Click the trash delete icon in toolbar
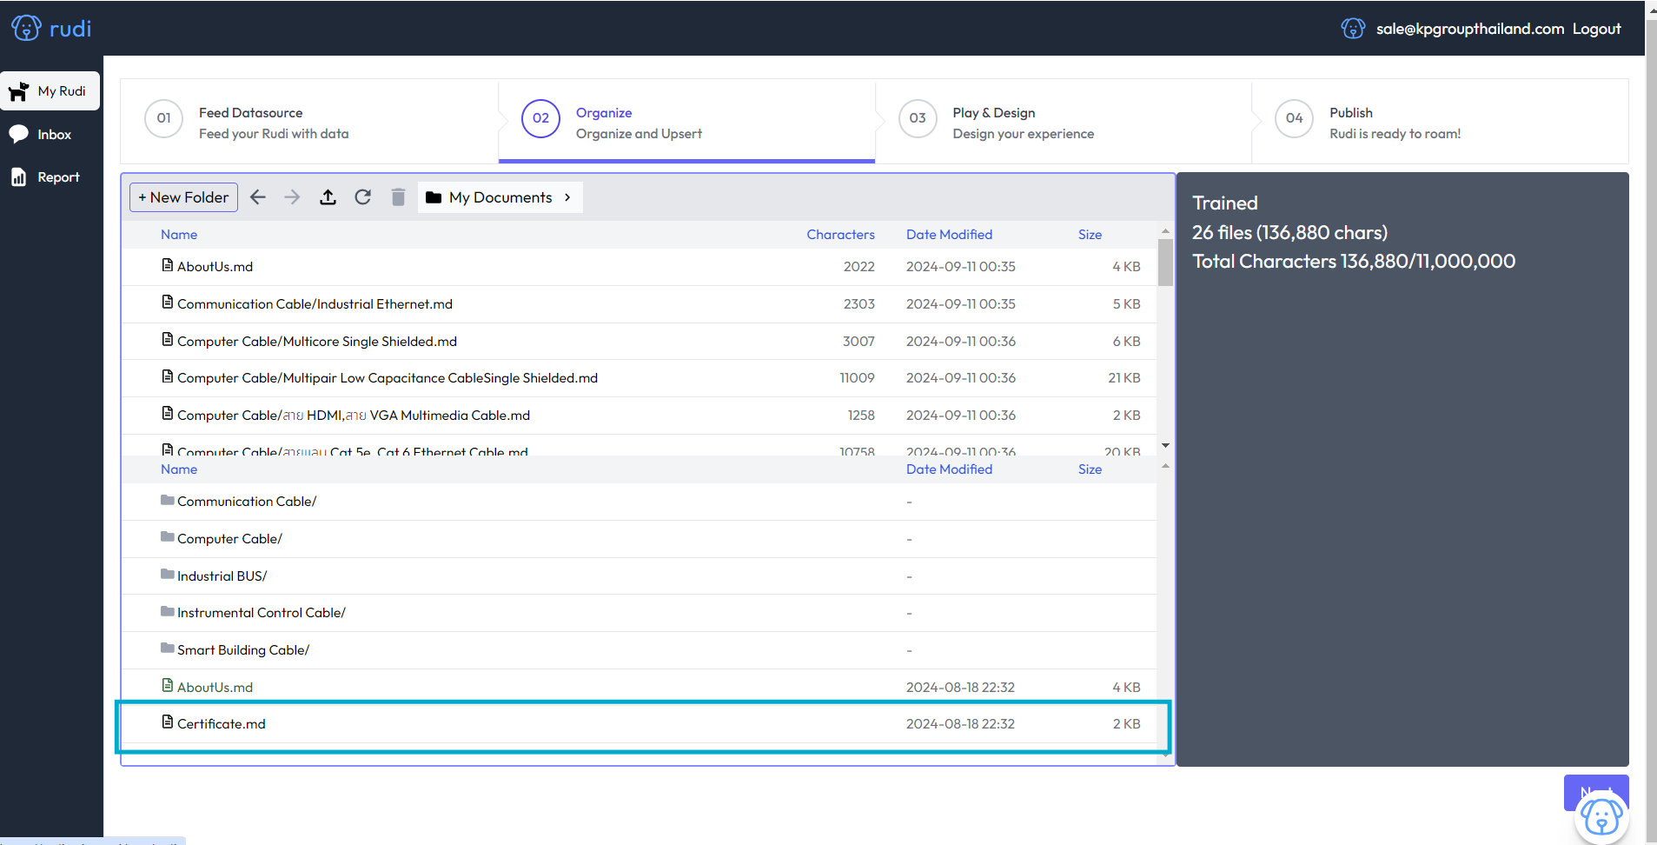The image size is (1657, 845). pos(398,197)
